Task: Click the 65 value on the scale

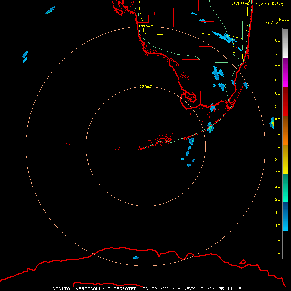Action: (278, 80)
